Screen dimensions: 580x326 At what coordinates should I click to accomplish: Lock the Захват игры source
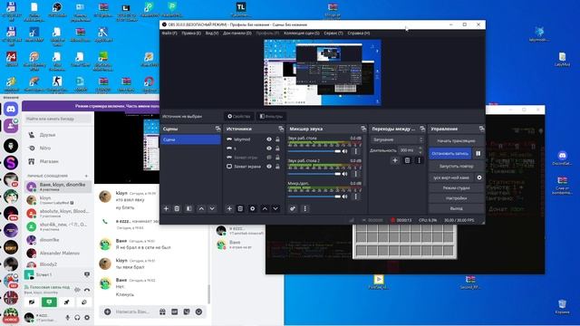point(277,157)
